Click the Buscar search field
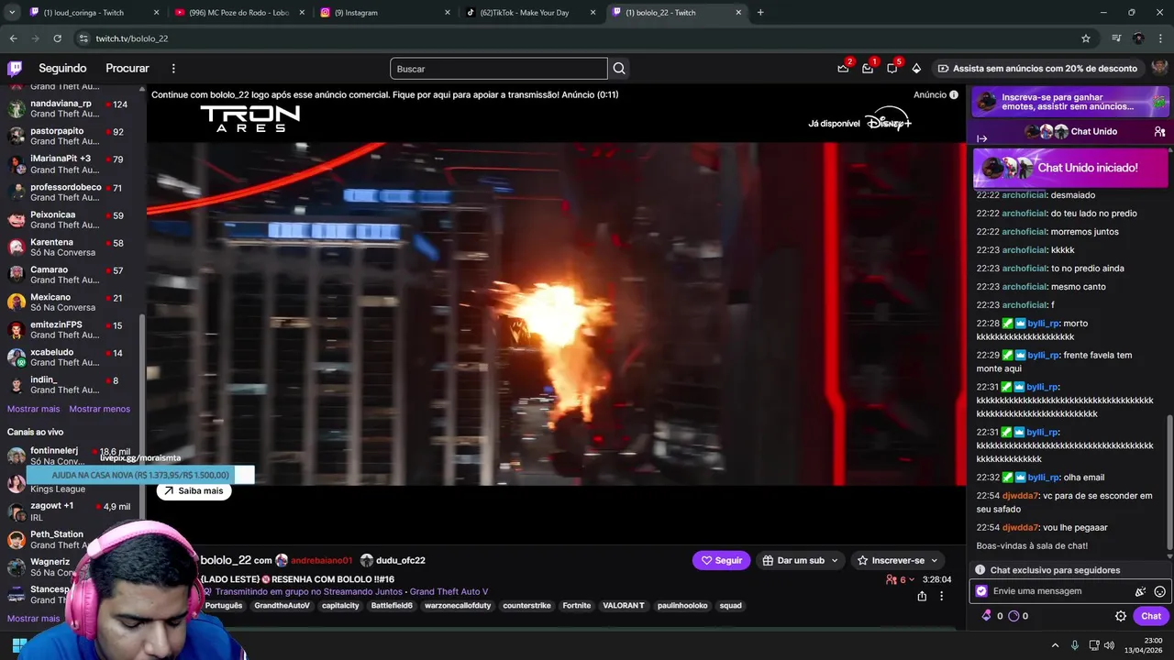The width and height of the screenshot is (1174, 660). coord(498,69)
